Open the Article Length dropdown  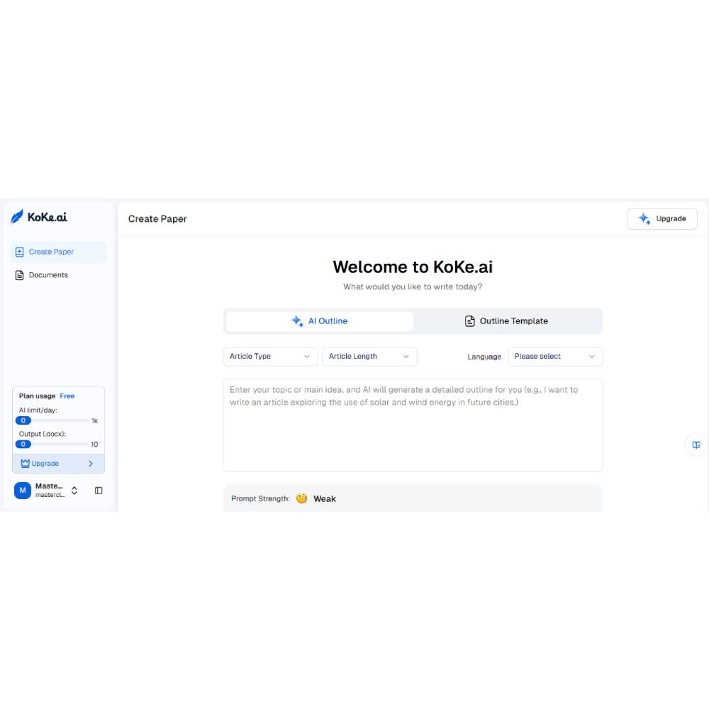click(x=369, y=357)
